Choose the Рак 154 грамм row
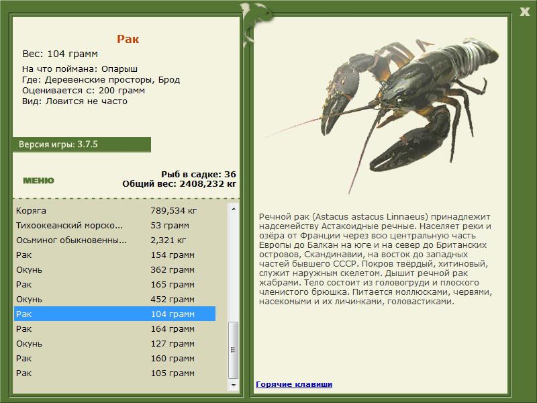Viewport: 537px width, 403px height. (x=114, y=255)
